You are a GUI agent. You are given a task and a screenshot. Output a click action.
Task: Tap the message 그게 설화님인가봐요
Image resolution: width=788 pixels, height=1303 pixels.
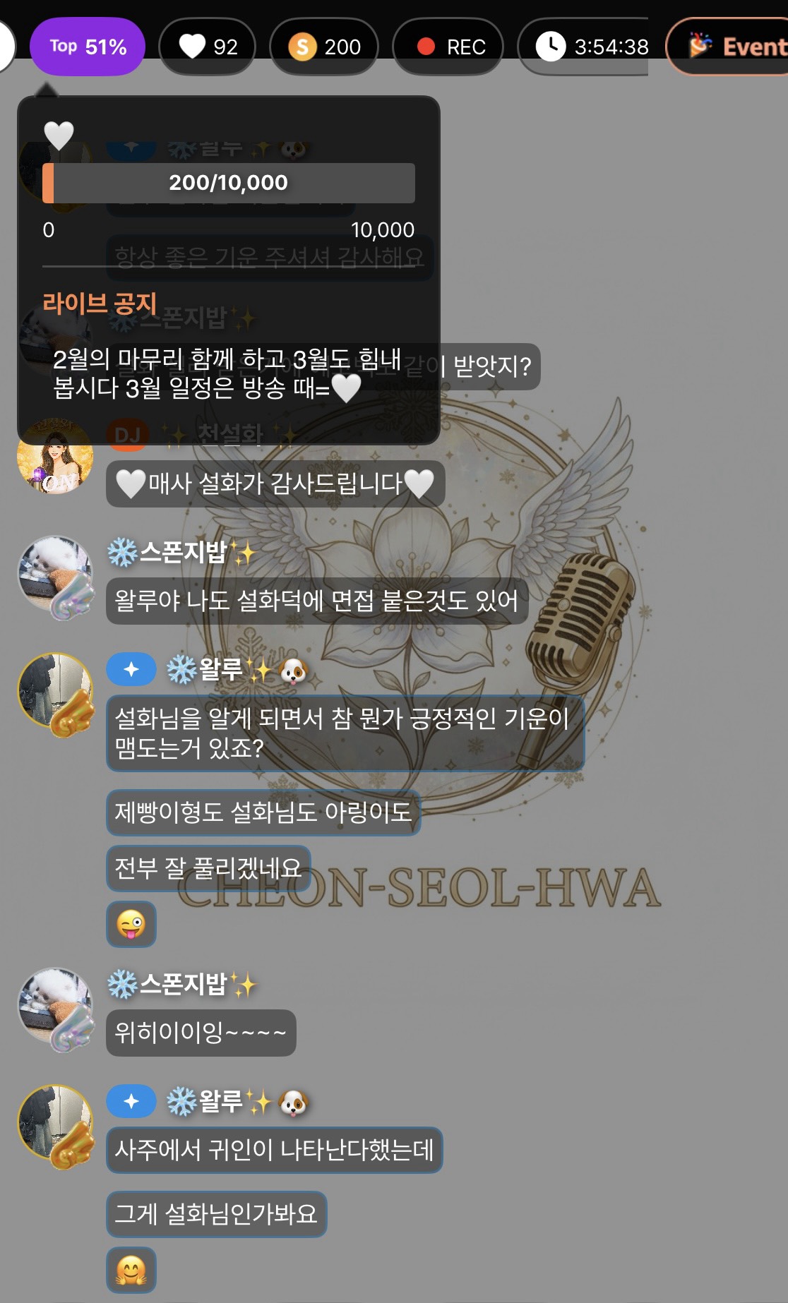click(217, 1214)
